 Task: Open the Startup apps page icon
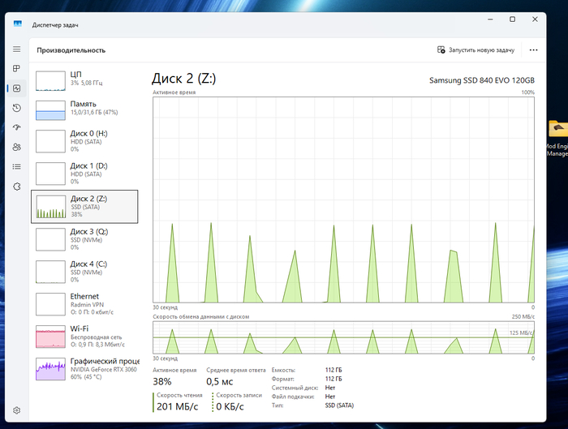(17, 127)
